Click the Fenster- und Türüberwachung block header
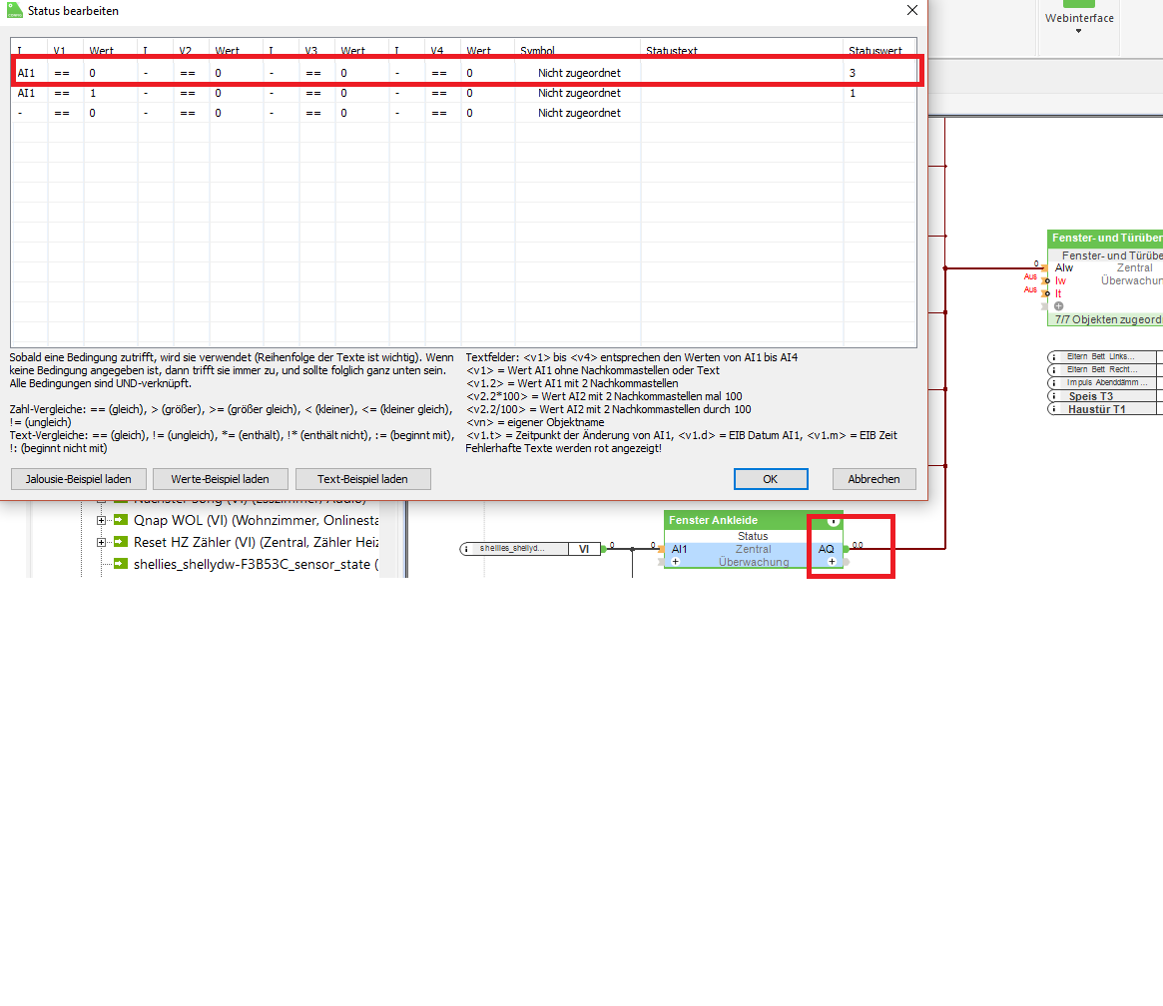The height and width of the screenshot is (1006, 1163). 1106,238
